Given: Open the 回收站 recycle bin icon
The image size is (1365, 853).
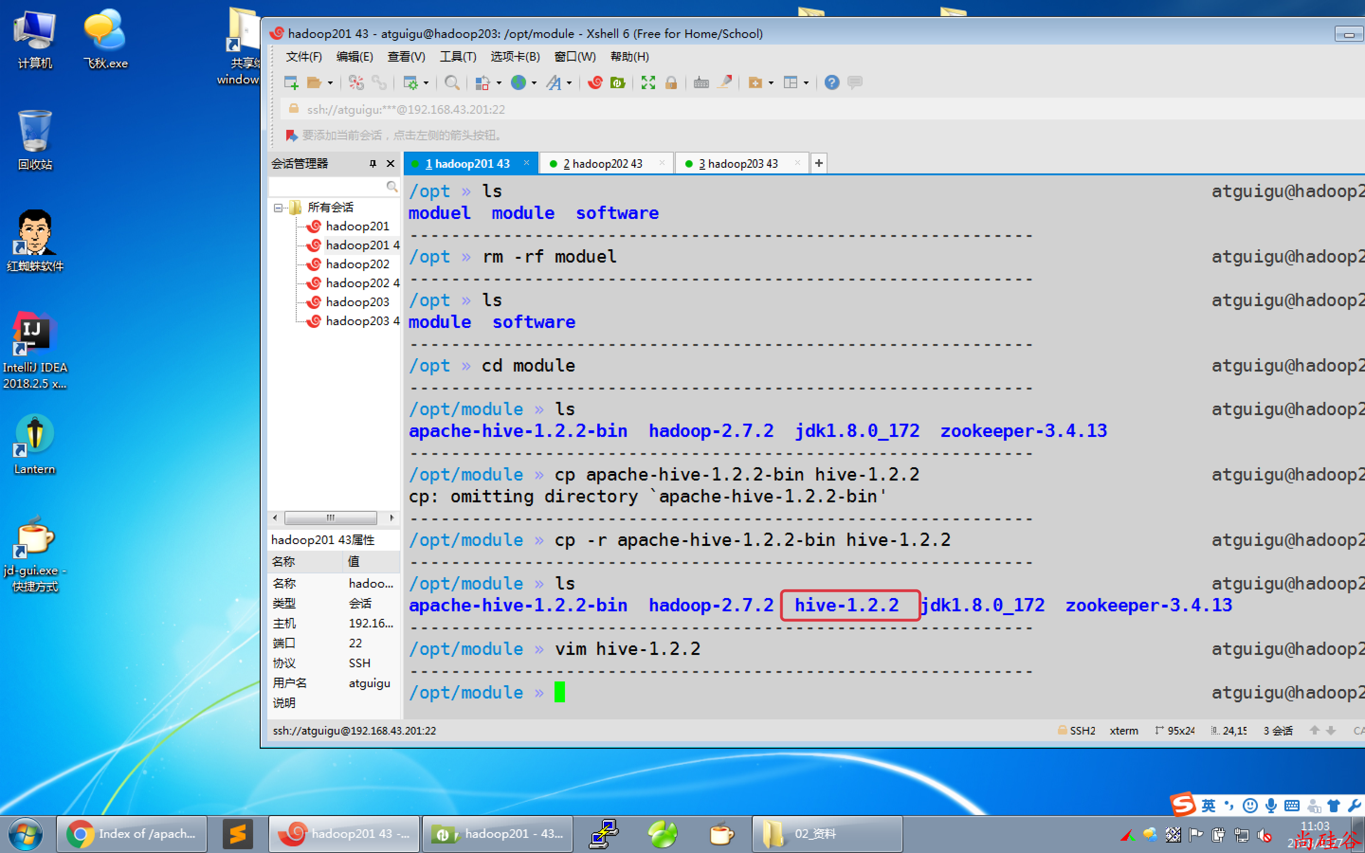Looking at the screenshot, I should [35, 140].
